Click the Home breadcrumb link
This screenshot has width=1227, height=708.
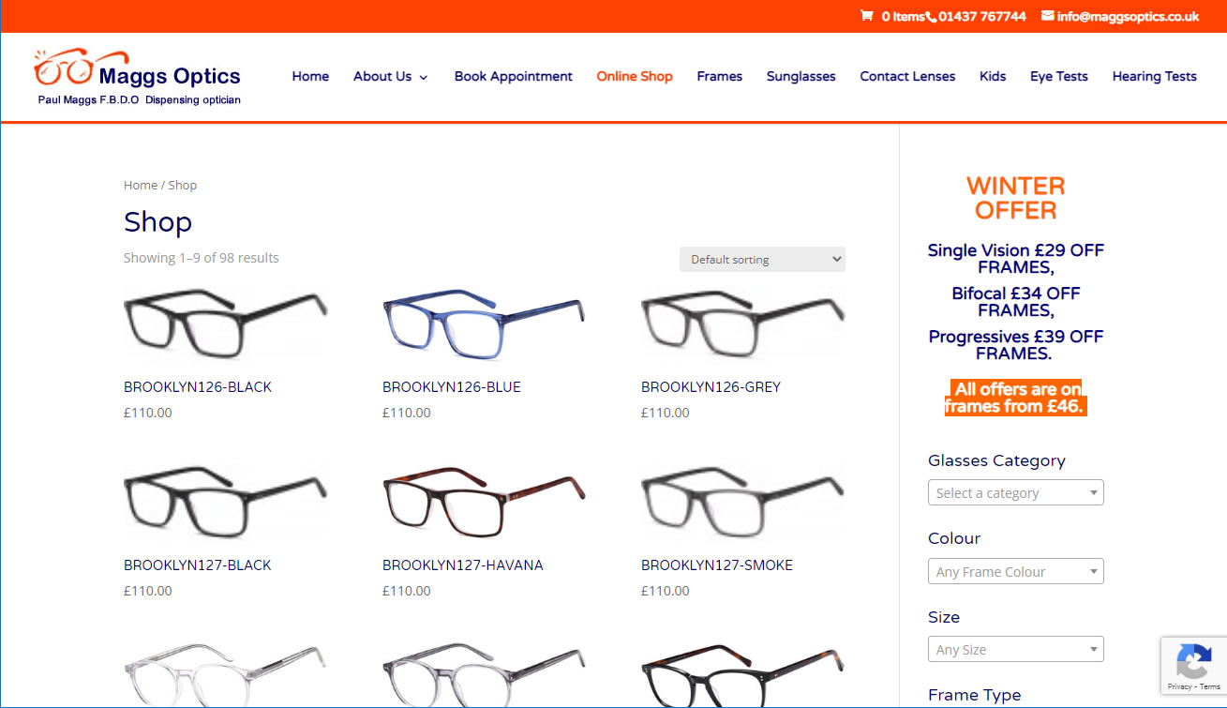point(141,185)
